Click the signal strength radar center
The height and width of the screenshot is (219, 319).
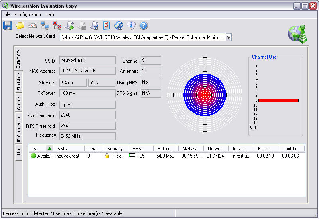(205, 95)
